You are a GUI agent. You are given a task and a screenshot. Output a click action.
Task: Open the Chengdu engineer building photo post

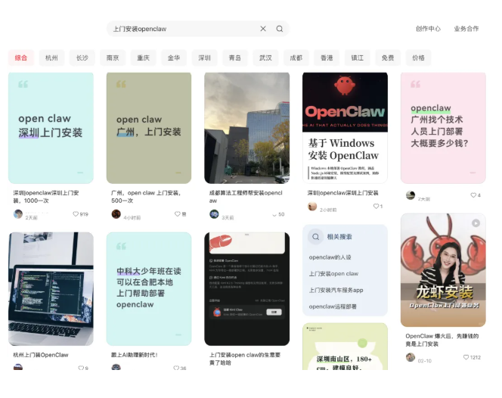click(x=246, y=128)
